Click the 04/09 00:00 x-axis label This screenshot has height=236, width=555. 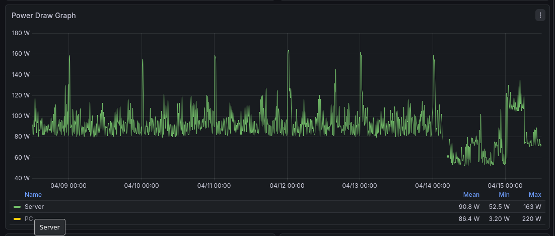(68, 185)
